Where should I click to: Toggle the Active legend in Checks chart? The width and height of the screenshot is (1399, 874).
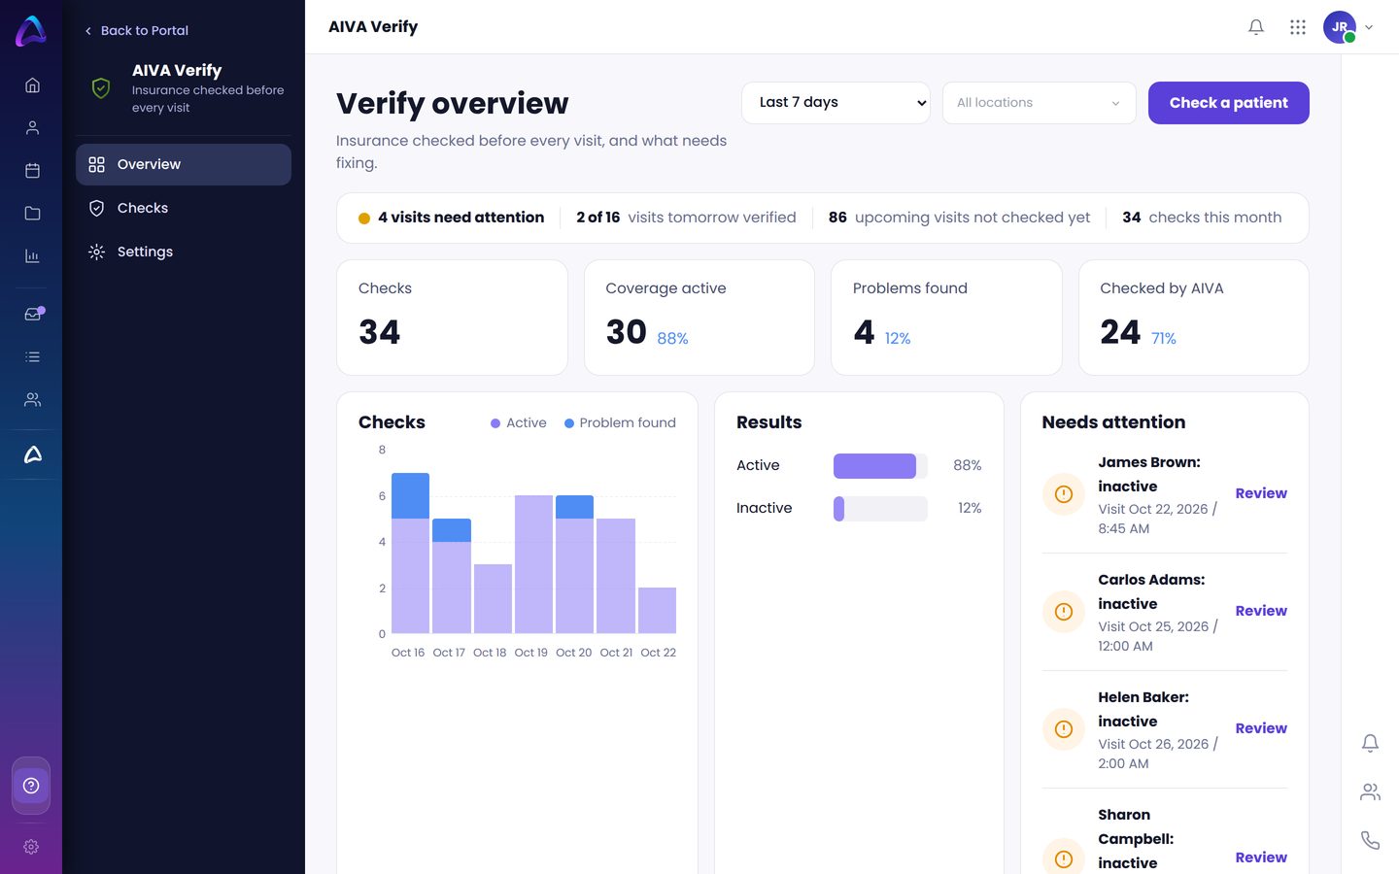click(x=518, y=423)
